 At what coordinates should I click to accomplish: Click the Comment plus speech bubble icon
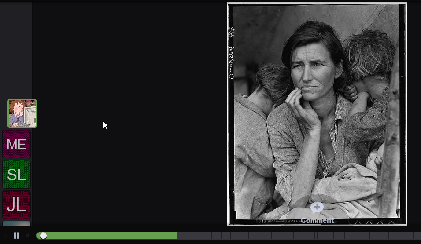(x=317, y=207)
